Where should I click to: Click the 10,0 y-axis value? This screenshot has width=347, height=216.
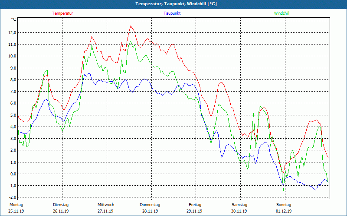coord(13,56)
